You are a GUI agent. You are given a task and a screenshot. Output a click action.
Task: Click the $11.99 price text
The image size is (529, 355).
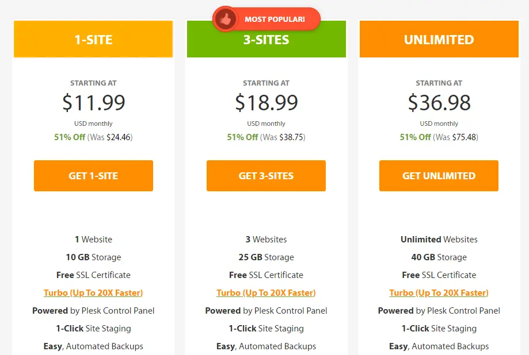tap(94, 102)
